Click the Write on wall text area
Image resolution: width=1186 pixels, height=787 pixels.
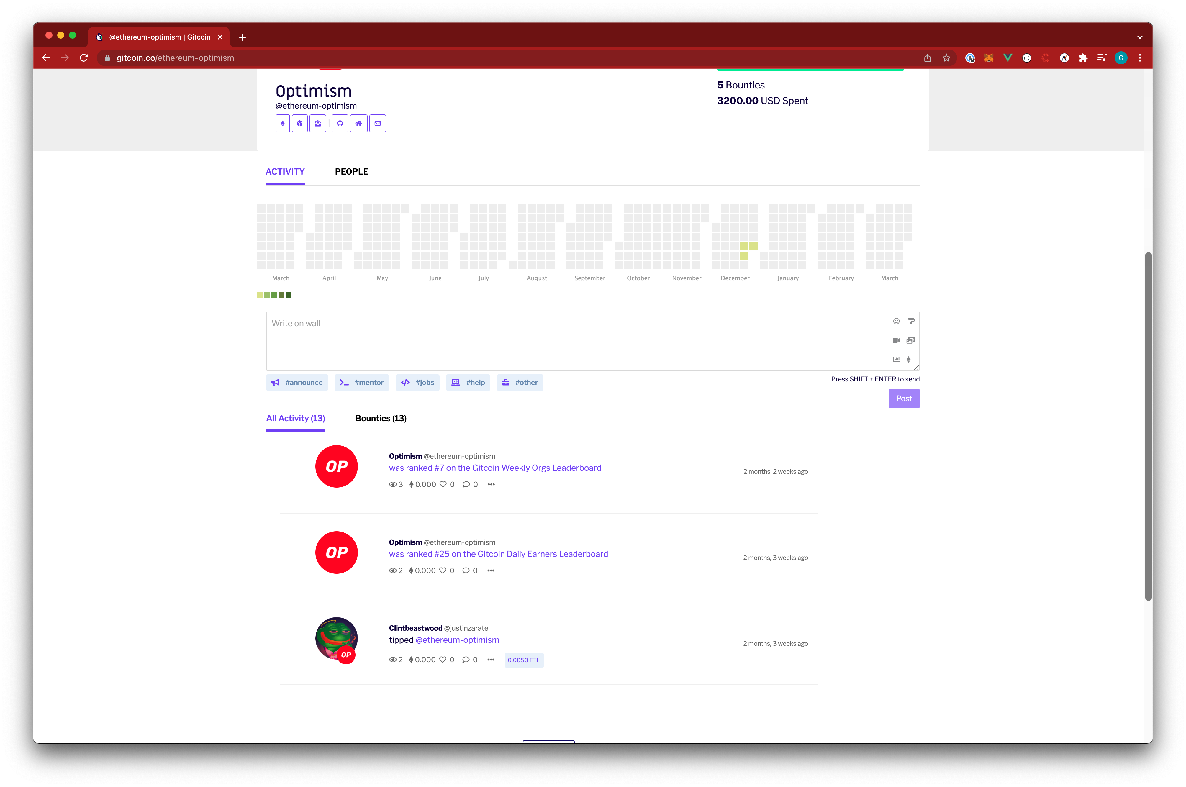pyautogui.click(x=592, y=341)
